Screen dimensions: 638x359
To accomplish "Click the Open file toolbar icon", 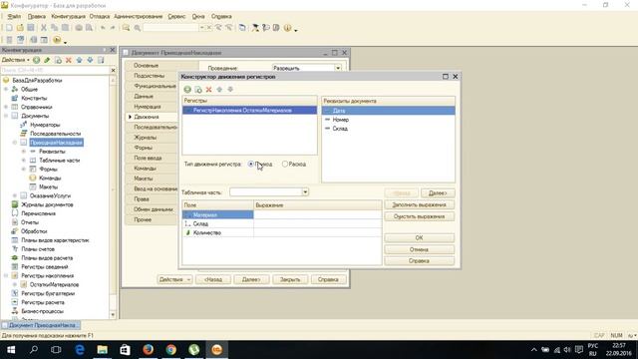I will click(x=20, y=28).
